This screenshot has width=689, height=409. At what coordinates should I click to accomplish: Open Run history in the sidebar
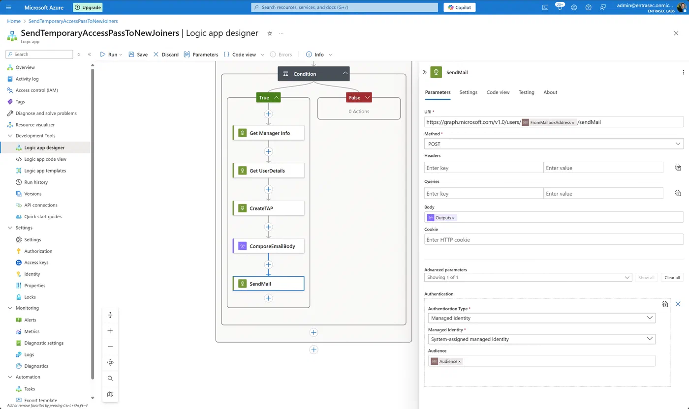coord(36,182)
